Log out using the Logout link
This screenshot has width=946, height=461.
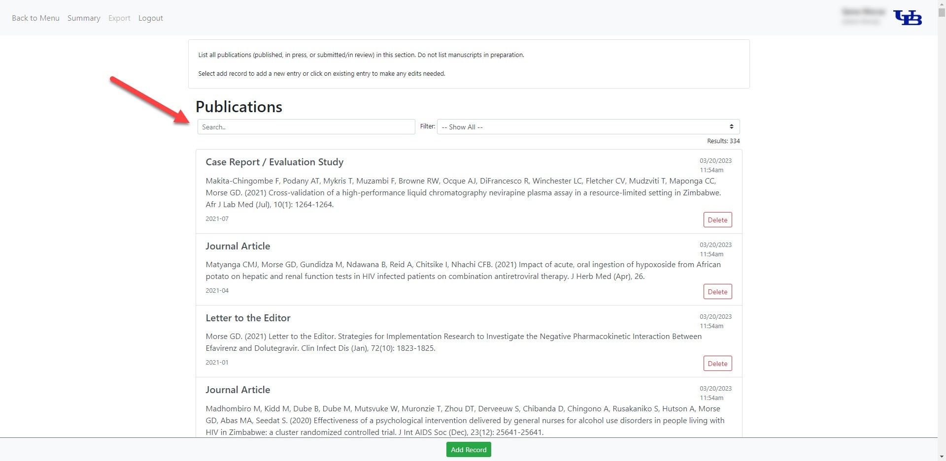[150, 18]
